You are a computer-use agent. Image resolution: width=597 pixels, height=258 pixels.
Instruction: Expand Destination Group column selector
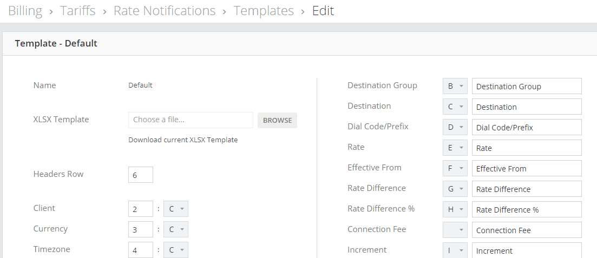click(x=455, y=86)
